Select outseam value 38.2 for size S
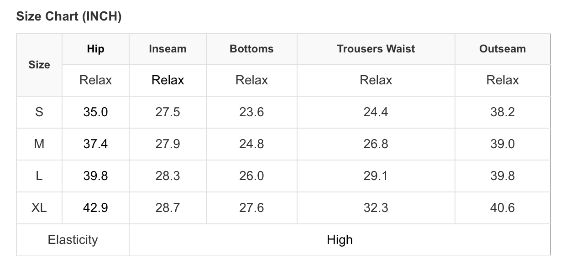Viewport: 565px width, 269px height. (x=502, y=112)
